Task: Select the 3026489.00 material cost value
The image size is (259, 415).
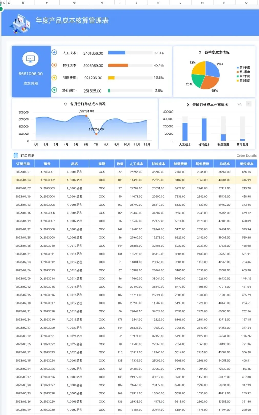Action: tap(93, 66)
